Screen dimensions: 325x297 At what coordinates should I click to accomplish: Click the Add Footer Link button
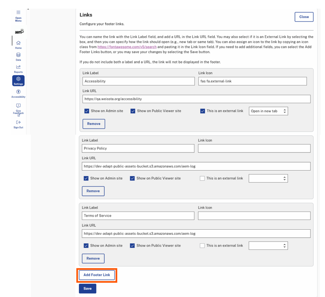[96, 274]
